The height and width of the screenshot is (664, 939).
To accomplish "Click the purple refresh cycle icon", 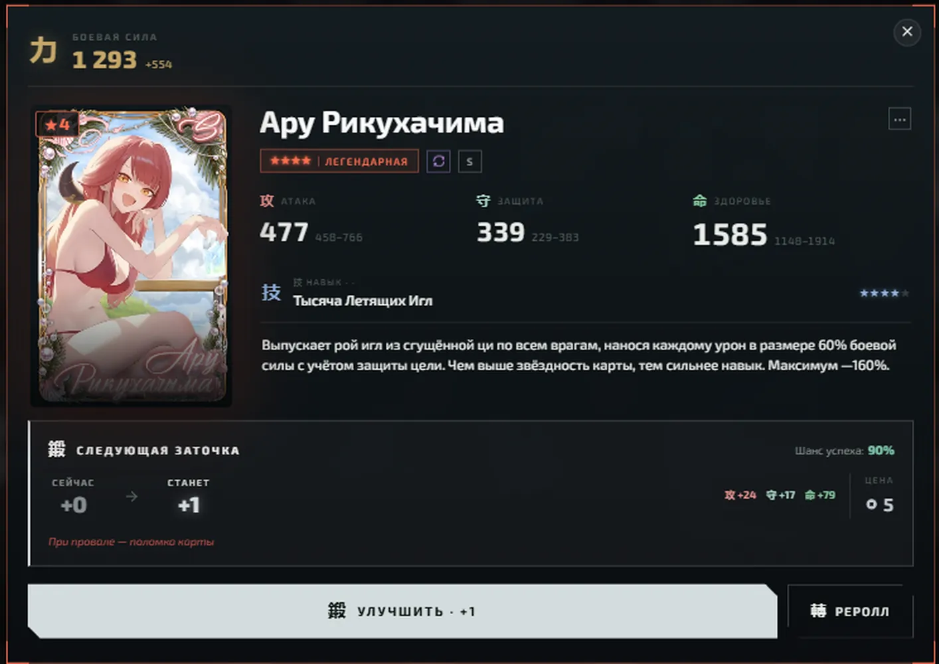I will (438, 161).
